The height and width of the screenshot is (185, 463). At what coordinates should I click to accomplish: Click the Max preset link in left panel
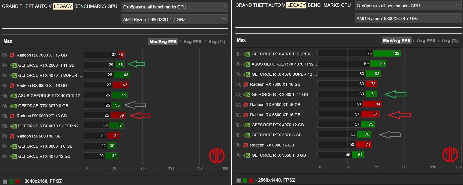coord(8,41)
